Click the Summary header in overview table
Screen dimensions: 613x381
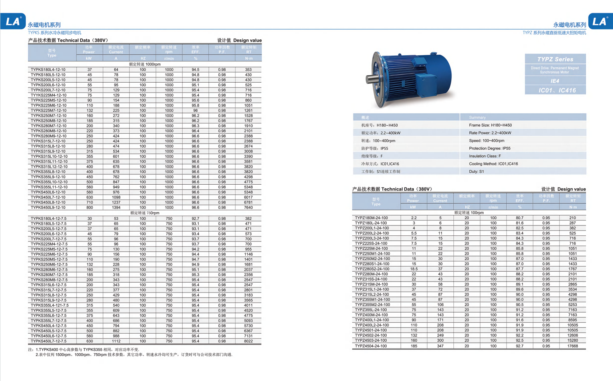pos(477,117)
